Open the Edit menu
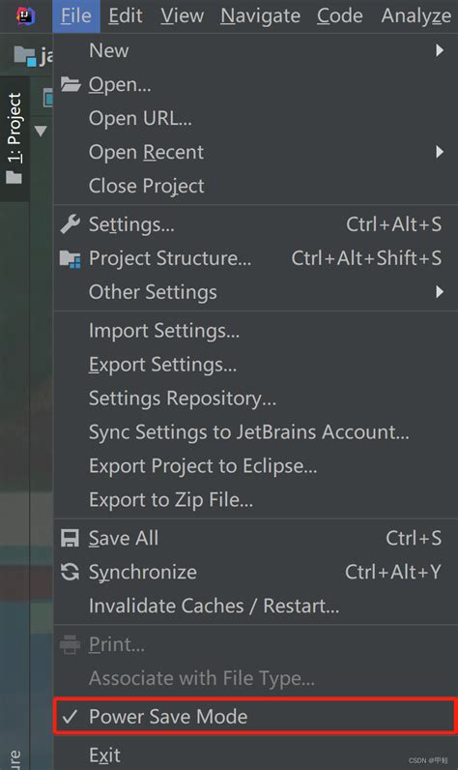 tap(126, 15)
